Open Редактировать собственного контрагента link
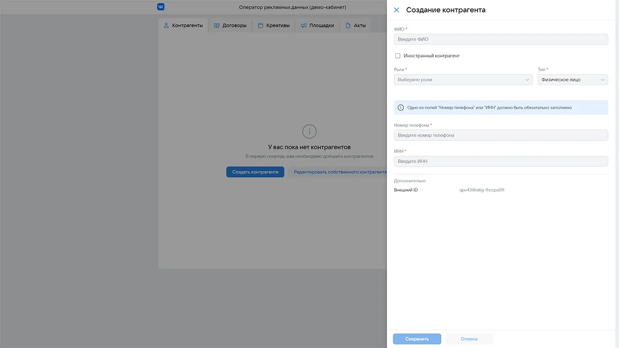Screen dimensions: 619x348 click(339, 172)
